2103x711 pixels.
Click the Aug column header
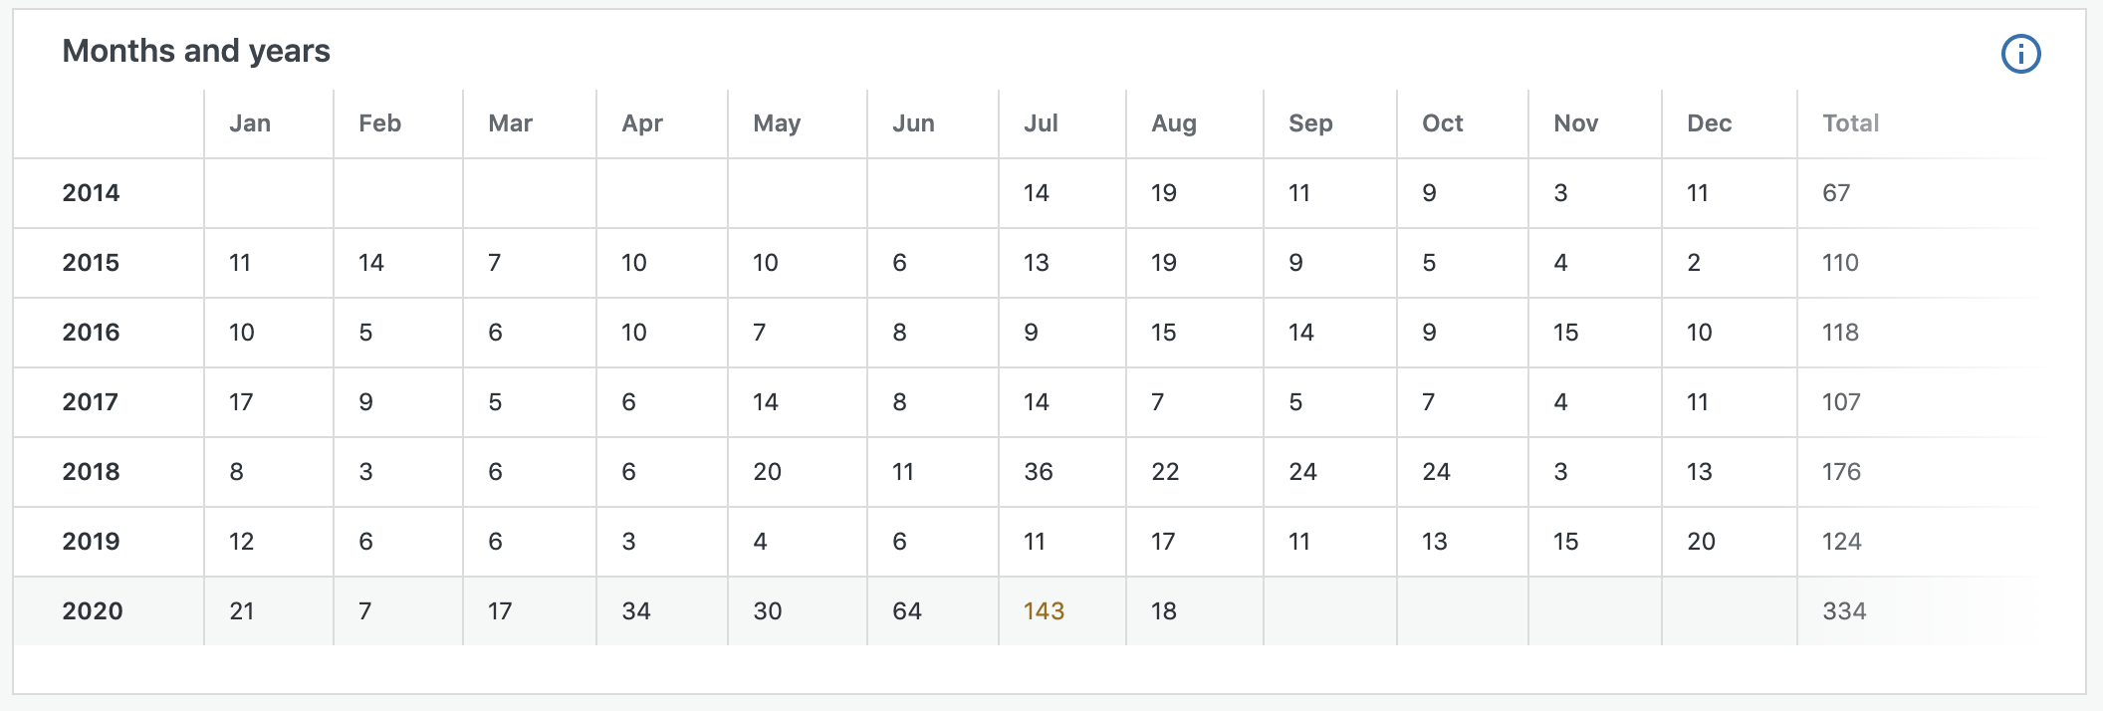point(1174,123)
